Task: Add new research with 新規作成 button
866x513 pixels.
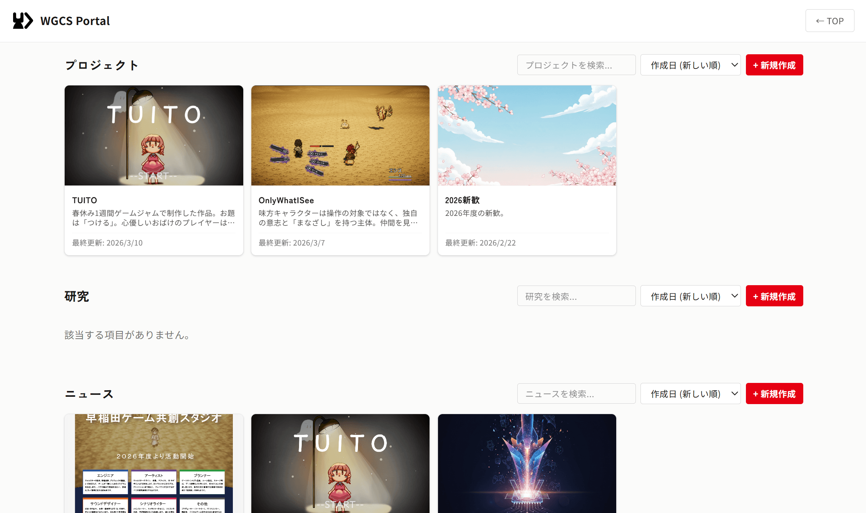Action: (x=774, y=296)
